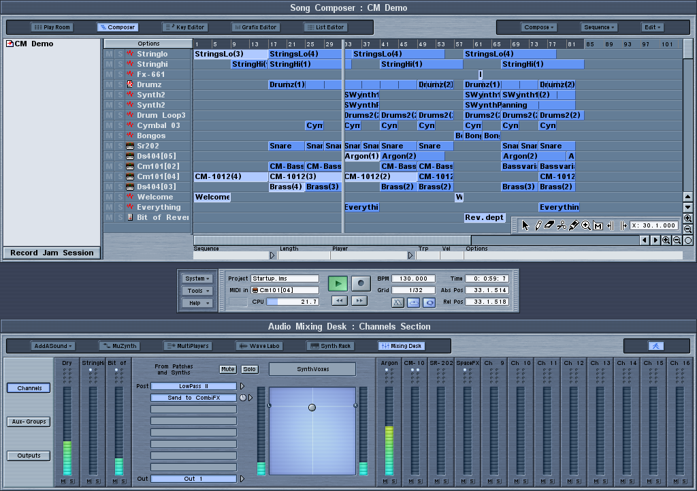697x491 pixels.
Task: Show the Channels section
Action: click(x=29, y=388)
